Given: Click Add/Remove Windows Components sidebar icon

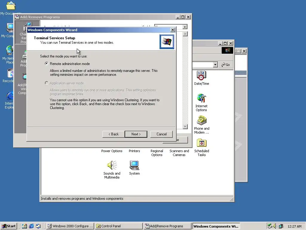Looking at the screenshot, I should tap(22, 84).
